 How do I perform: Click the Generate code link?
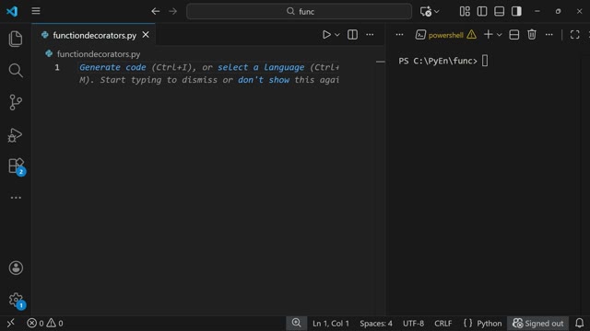tap(112, 67)
